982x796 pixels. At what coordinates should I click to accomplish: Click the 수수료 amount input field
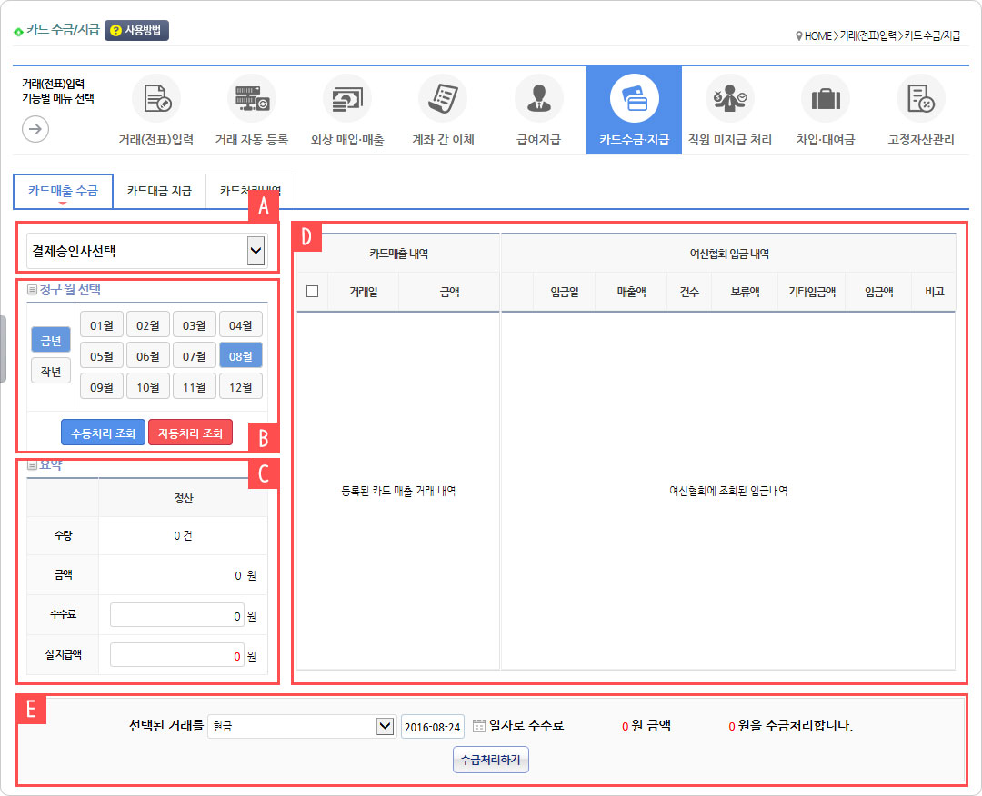tap(177, 615)
